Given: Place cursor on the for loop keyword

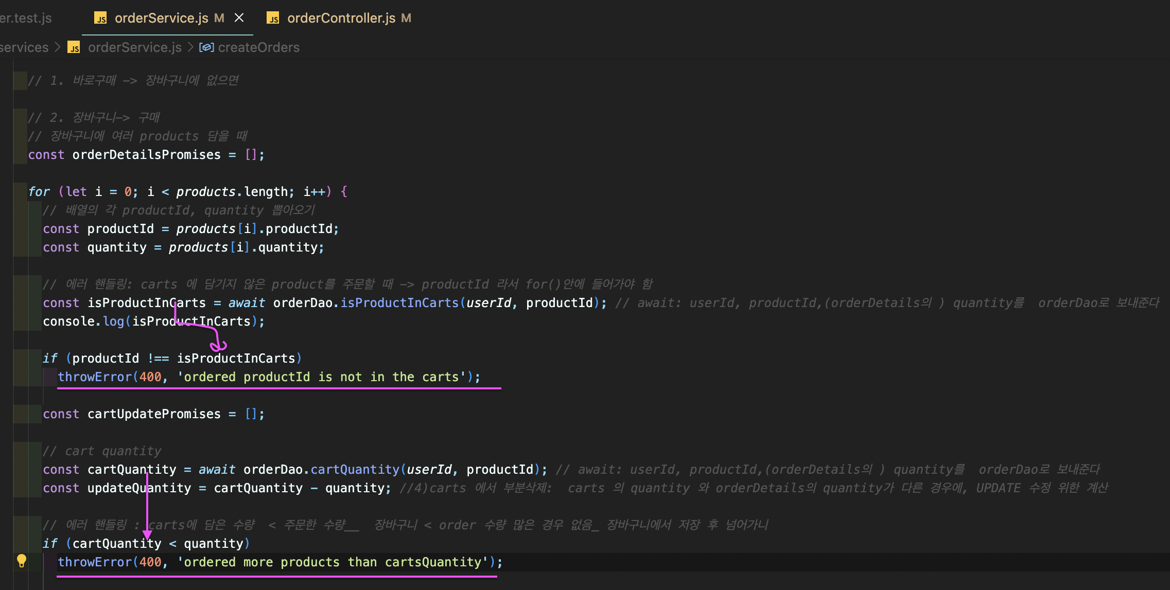Looking at the screenshot, I should point(39,192).
